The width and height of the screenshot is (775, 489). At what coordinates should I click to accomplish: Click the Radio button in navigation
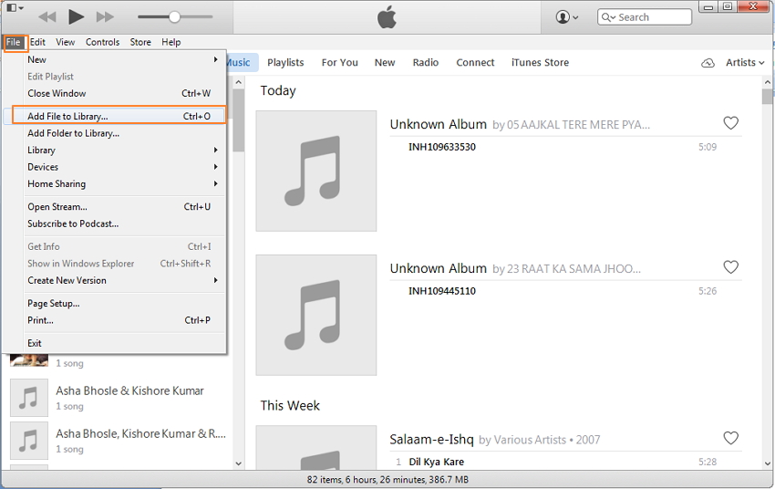pyautogui.click(x=426, y=63)
